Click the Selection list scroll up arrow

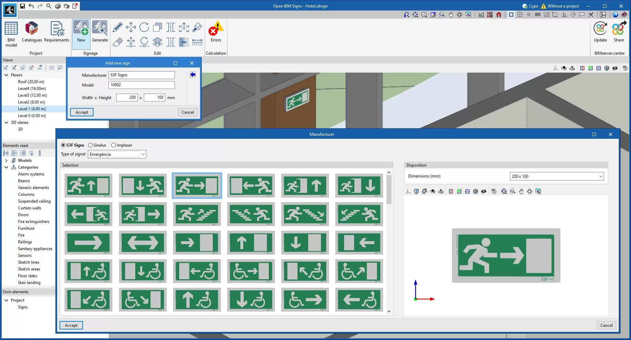pyautogui.click(x=389, y=172)
